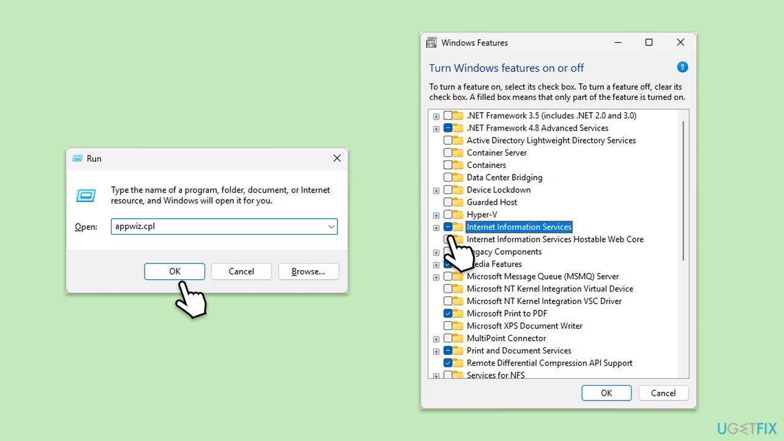Click the folder icon for Remote Differential Compression API Support
784x441 pixels.
(458, 363)
